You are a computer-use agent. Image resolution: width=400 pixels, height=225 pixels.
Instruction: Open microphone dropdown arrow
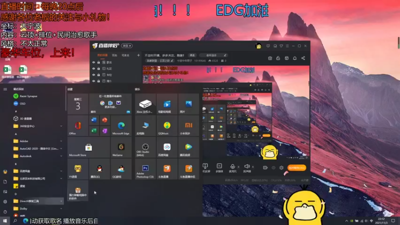pyautogui.click(x=238, y=167)
